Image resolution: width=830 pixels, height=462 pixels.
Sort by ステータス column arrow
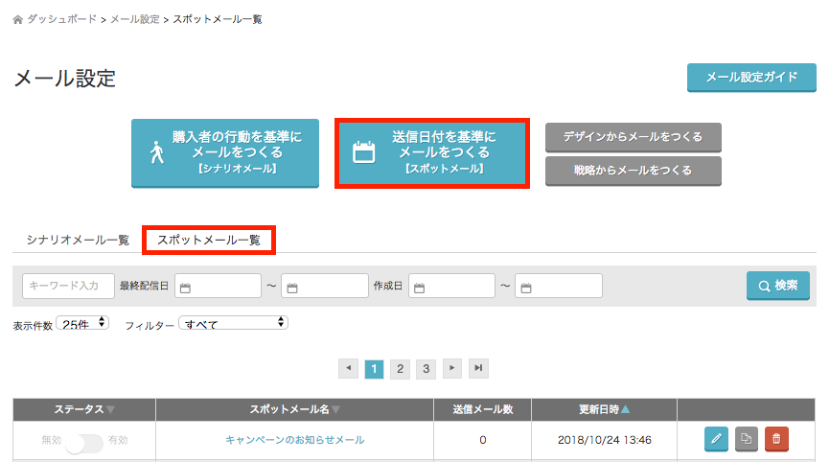[x=110, y=409]
